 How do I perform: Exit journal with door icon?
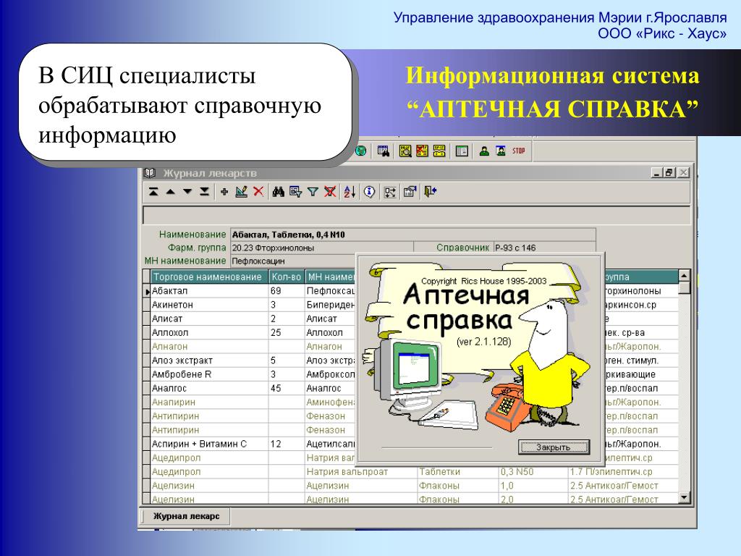point(430,192)
